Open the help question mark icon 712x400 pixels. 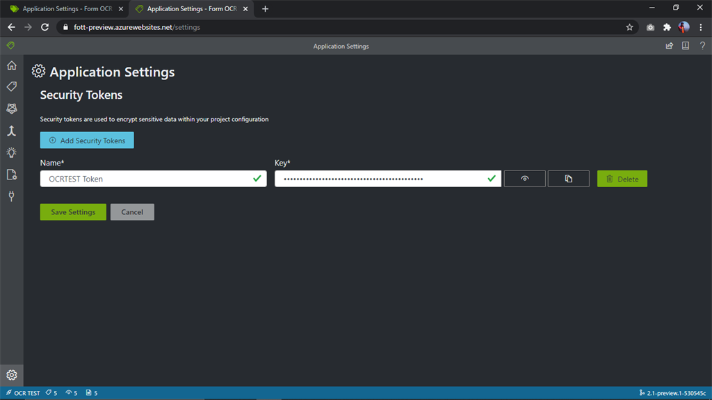[702, 45]
